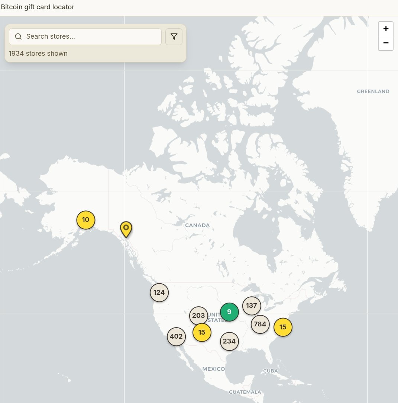Click the 'Bitcoin gift card locator' title
Image resolution: width=398 pixels, height=403 pixels.
(38, 7)
